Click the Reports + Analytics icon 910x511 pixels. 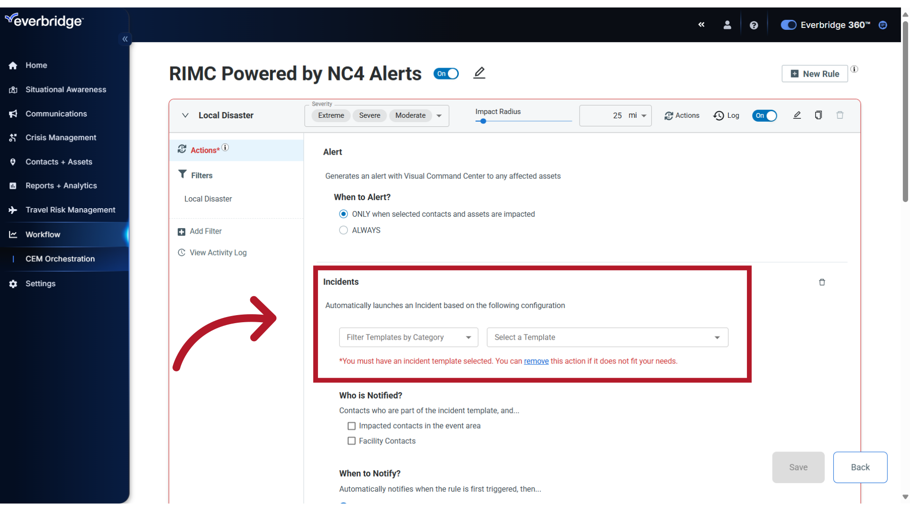tap(13, 186)
